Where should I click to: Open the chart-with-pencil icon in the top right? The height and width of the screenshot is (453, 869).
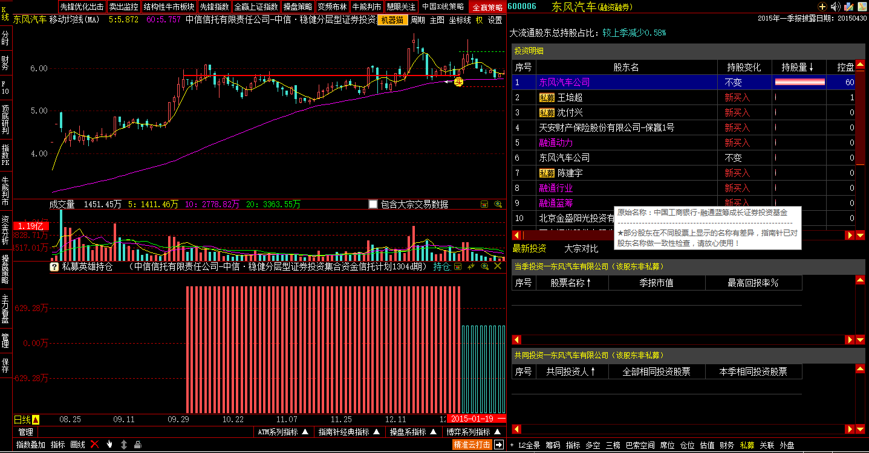point(849,7)
